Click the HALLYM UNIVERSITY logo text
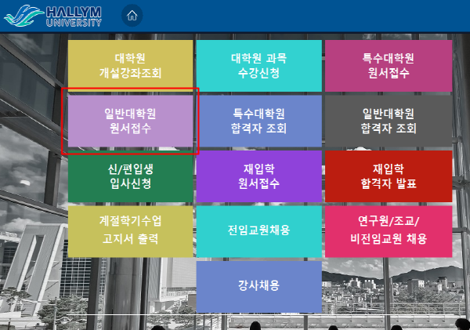 pos(73,15)
